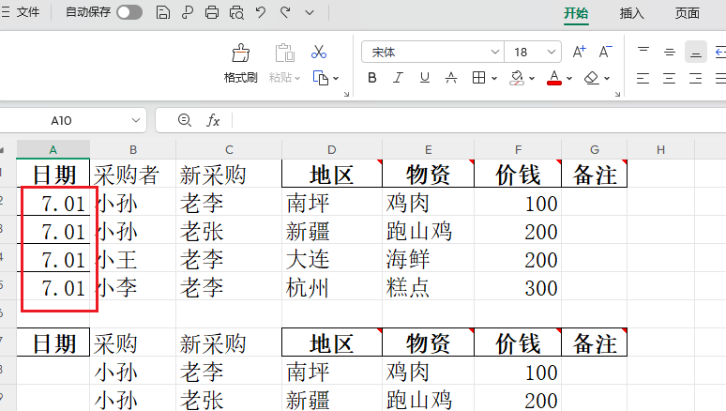Image resolution: width=726 pixels, height=411 pixels.
Task: Click the zoom lookup icon by fx
Action: (x=184, y=120)
